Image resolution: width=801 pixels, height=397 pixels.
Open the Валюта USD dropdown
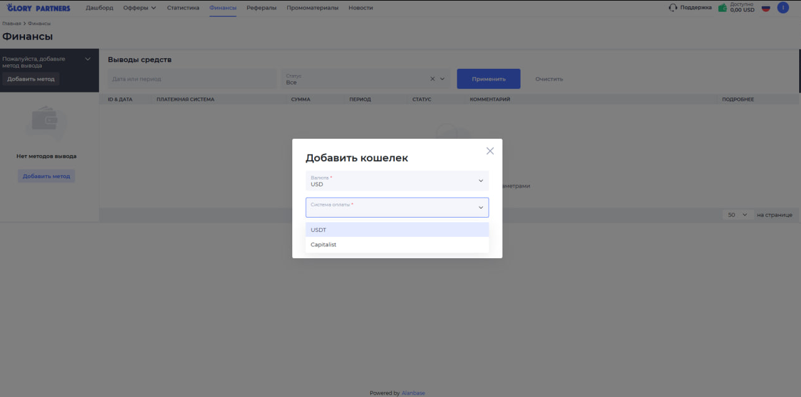point(397,181)
